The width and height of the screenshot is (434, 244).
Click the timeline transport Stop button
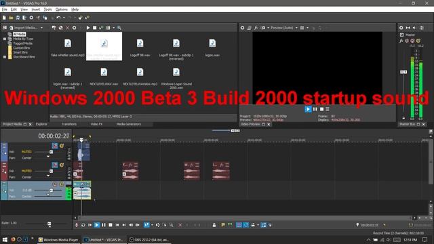(110, 225)
